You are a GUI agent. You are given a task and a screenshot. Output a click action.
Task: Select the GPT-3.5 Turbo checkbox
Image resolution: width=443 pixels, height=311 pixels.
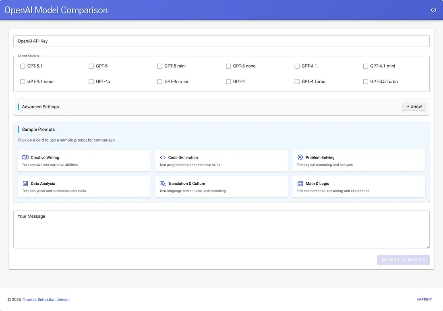click(366, 81)
